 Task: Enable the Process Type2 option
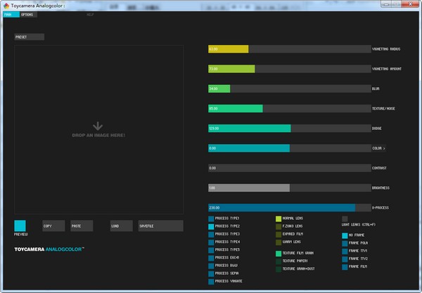(212, 226)
